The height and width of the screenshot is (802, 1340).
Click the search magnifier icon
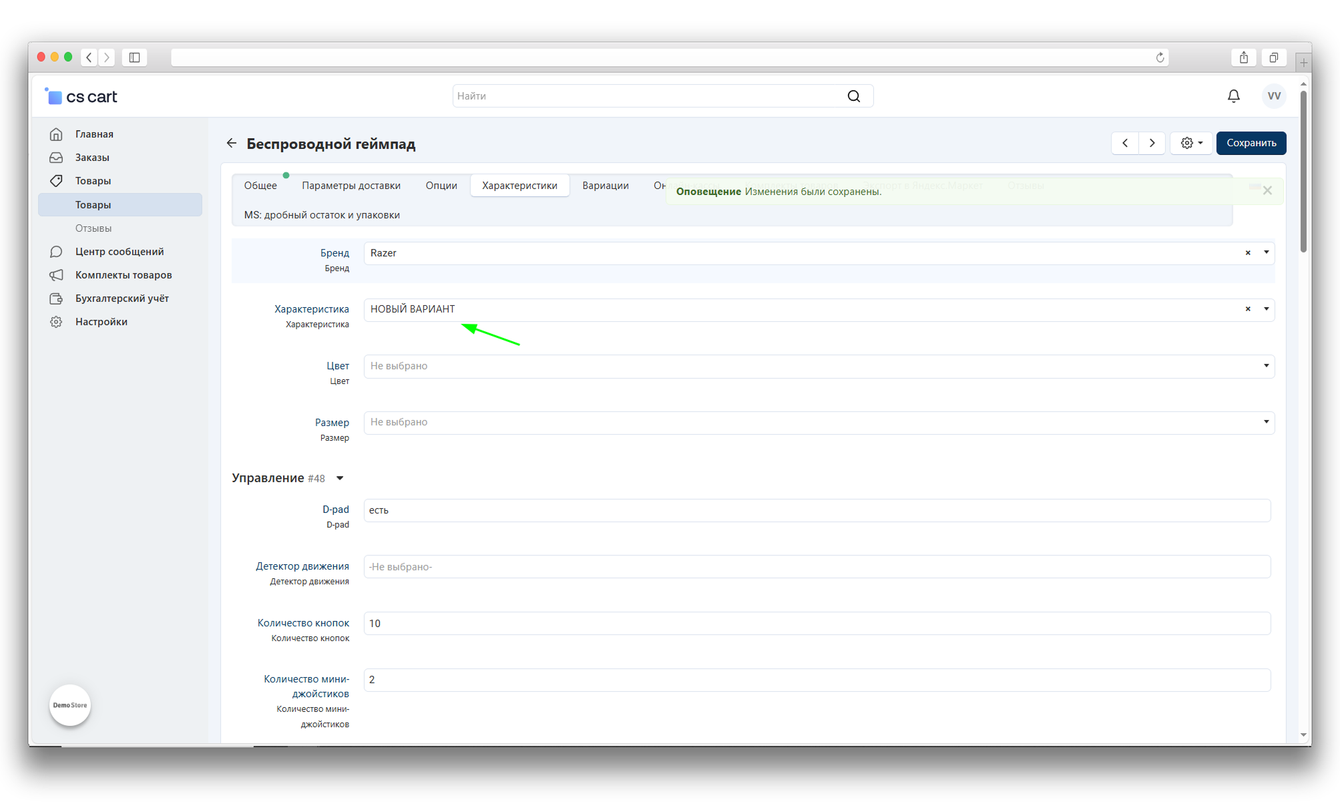pos(853,96)
